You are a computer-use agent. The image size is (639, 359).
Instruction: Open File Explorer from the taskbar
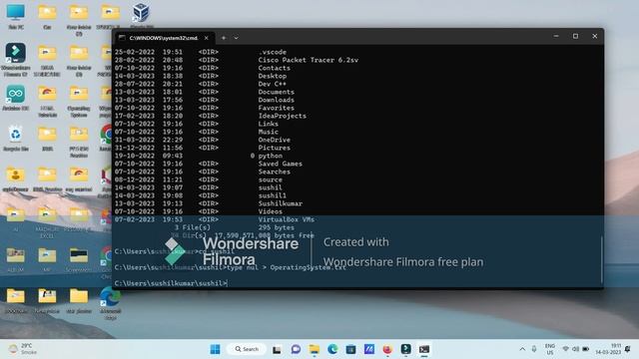tap(315, 349)
